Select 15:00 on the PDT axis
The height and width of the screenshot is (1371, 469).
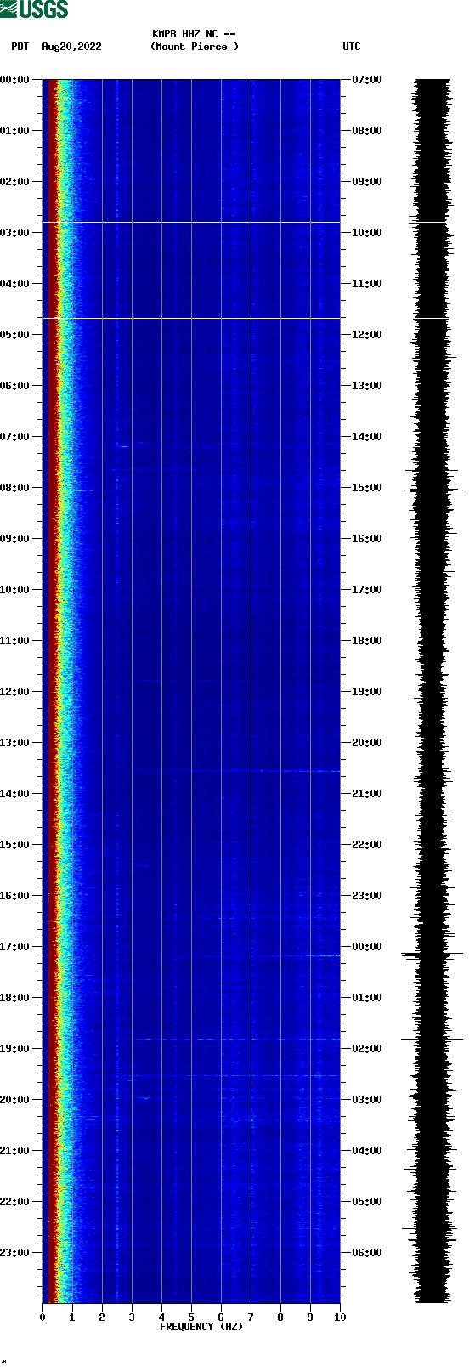pos(15,845)
